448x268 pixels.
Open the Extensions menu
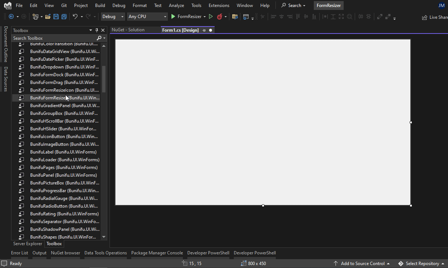(219, 6)
